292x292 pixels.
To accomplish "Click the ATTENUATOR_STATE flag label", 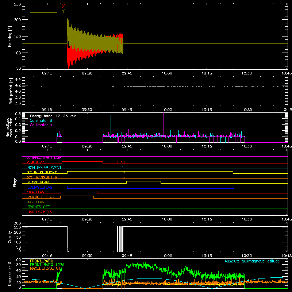I will [44, 158].
